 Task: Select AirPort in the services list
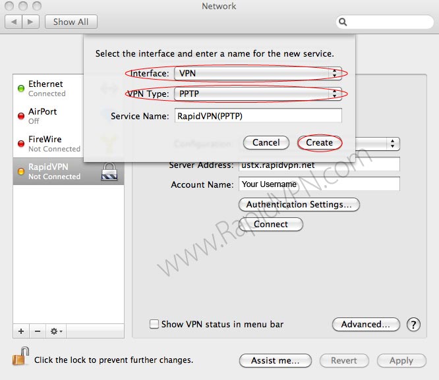48,116
